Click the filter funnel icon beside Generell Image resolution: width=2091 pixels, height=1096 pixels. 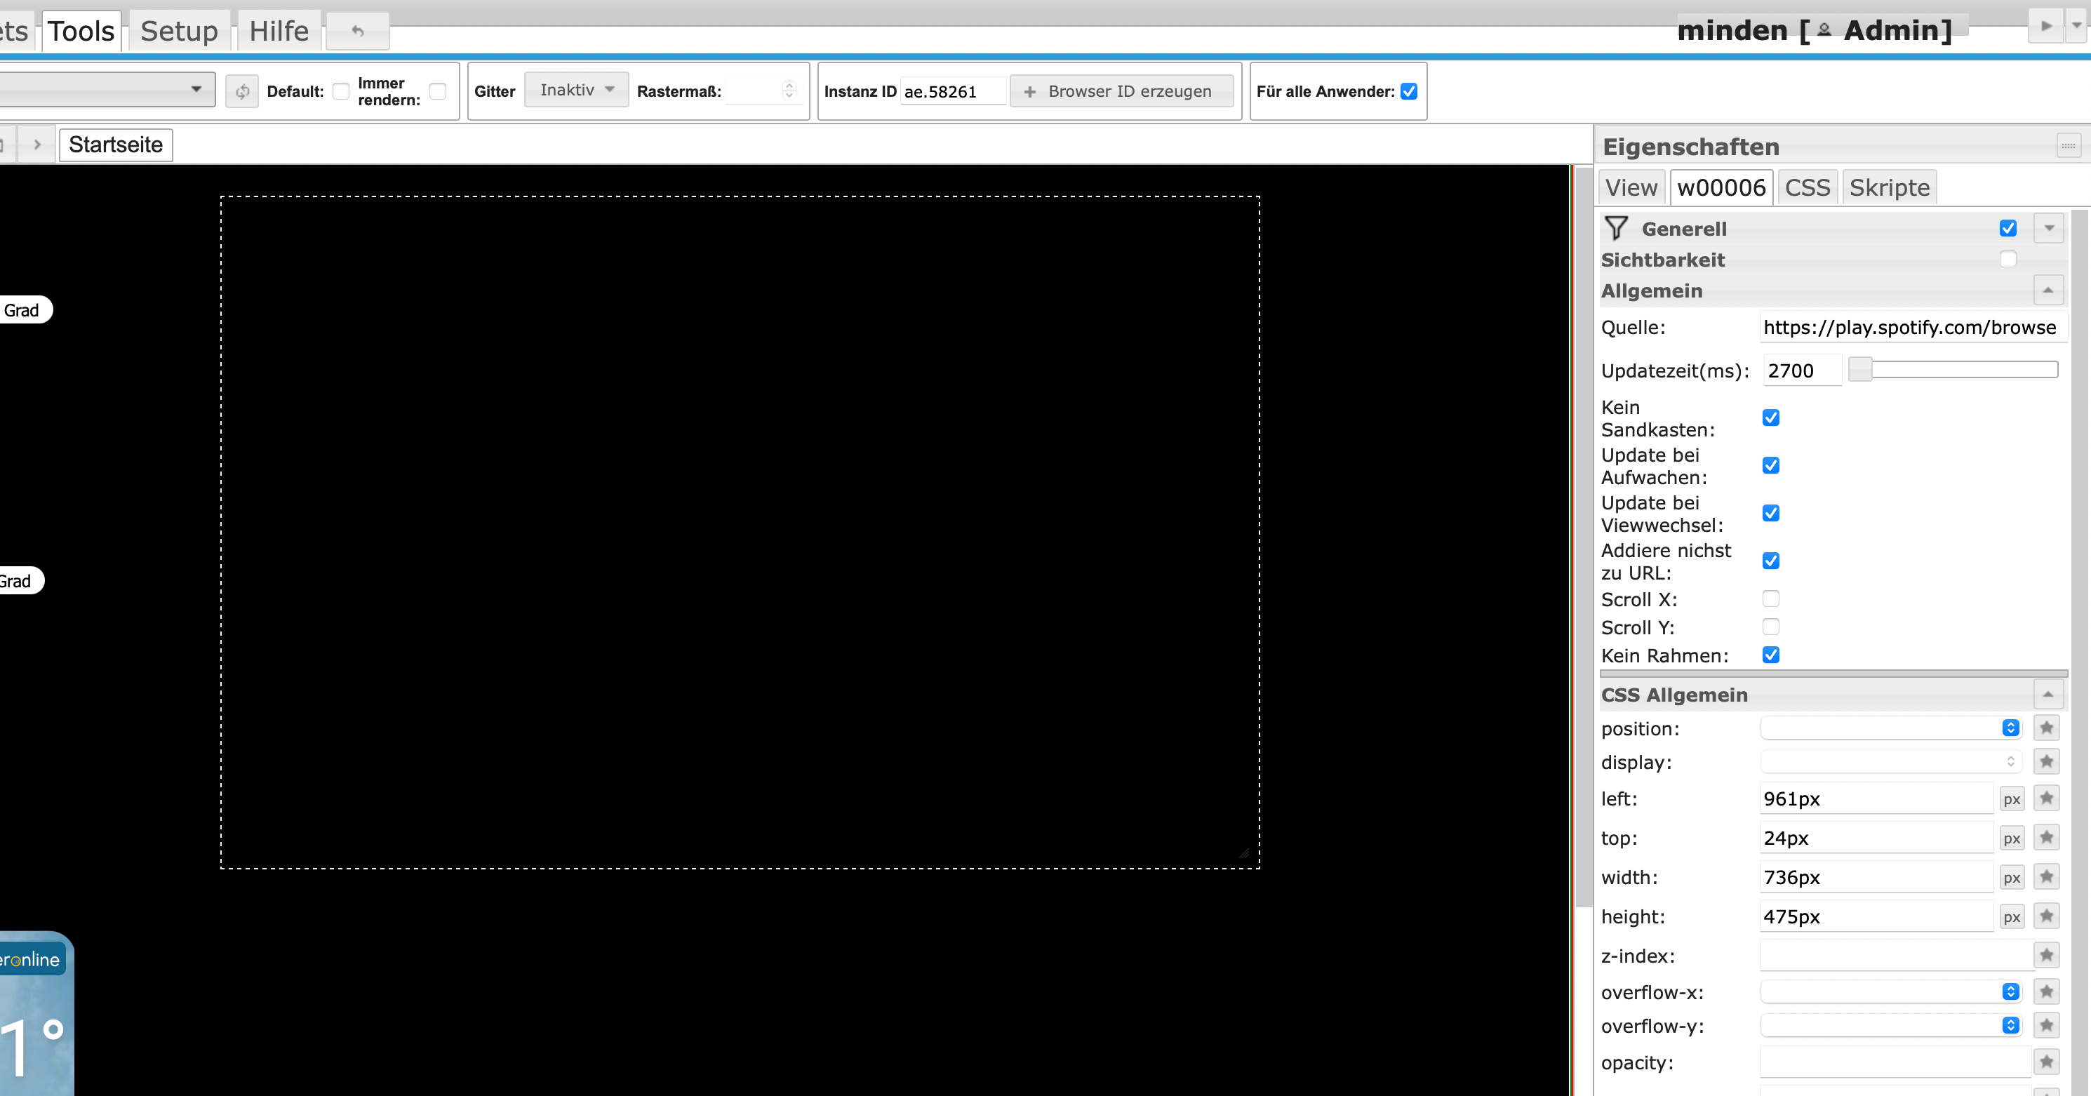pos(1616,228)
